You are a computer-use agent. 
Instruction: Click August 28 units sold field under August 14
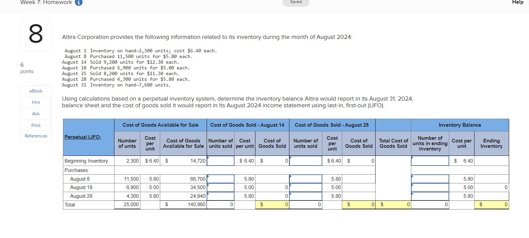[x=220, y=196]
